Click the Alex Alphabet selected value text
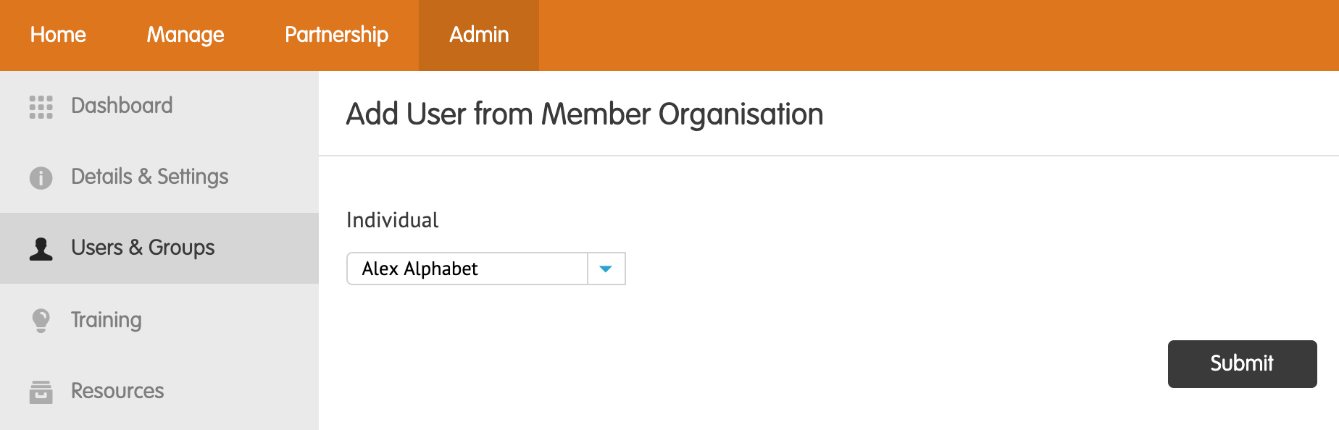The height and width of the screenshot is (430, 1339). 420,269
